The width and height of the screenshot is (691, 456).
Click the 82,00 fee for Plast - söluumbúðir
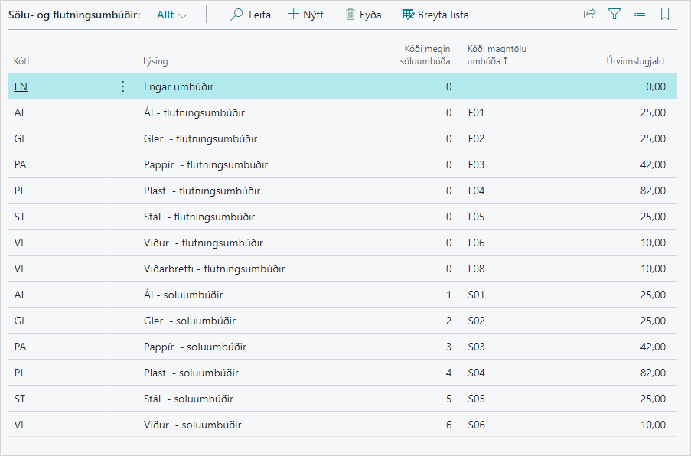coord(654,373)
